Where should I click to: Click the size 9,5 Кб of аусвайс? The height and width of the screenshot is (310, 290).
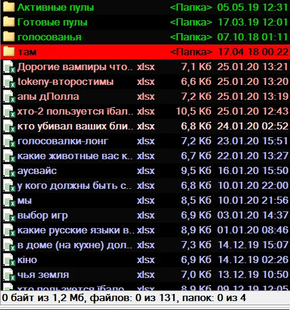point(196,170)
